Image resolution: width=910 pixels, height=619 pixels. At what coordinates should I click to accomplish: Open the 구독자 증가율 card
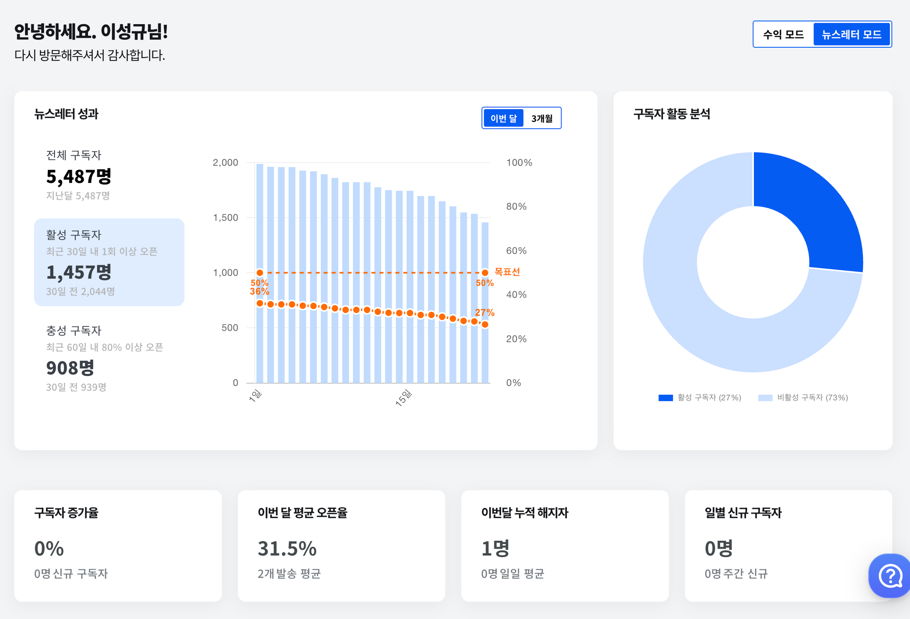[118, 546]
